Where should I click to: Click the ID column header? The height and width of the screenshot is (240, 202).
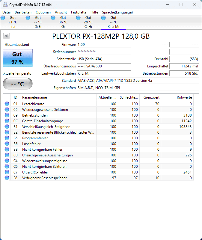click(15, 97)
